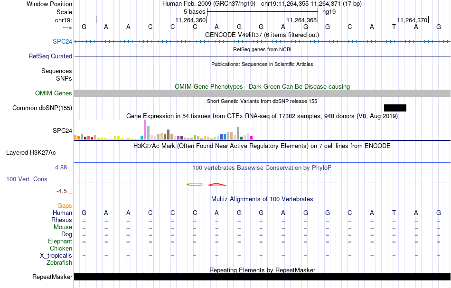Viewport: 451px width, 288px height.
Task: Click the '5 bases' scale bar text
Action: 195,12
